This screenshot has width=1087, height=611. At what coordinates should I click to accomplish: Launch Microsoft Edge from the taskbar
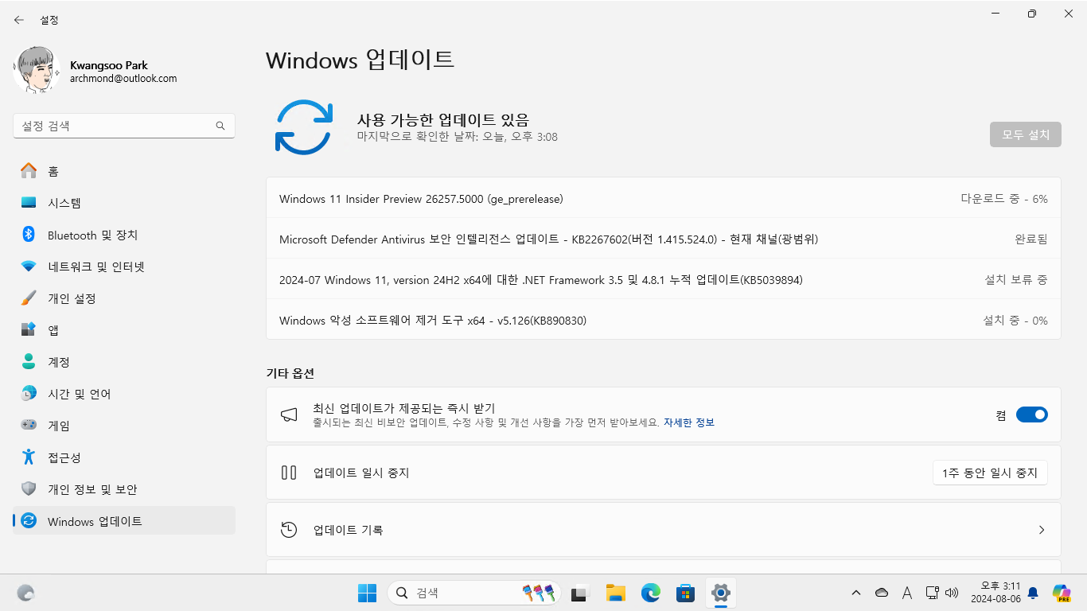[x=650, y=593]
